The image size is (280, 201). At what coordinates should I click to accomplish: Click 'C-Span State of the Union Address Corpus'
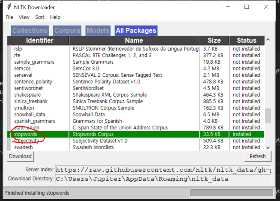(x=120, y=128)
